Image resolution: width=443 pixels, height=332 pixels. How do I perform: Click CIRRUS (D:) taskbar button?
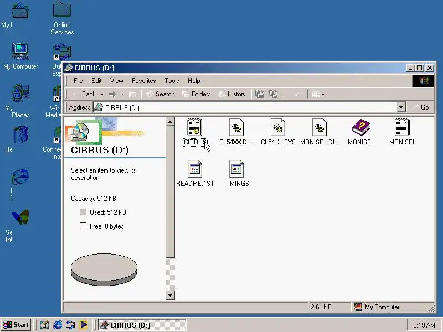(x=142, y=325)
